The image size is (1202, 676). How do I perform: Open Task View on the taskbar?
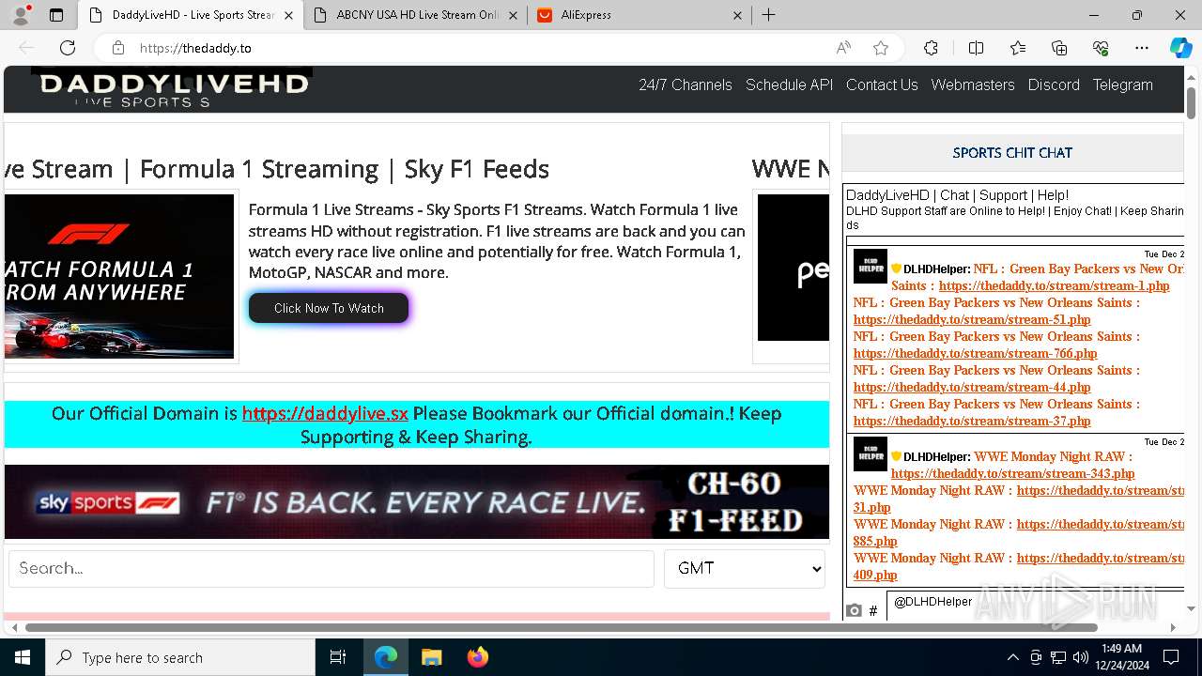point(338,657)
